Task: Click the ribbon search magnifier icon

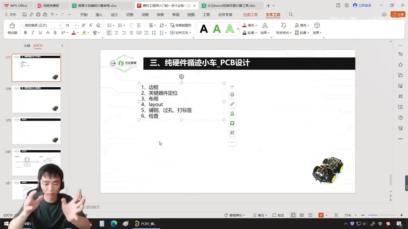Action: 291,15
